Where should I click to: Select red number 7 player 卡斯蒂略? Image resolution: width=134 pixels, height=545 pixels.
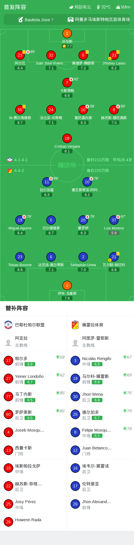(67, 83)
